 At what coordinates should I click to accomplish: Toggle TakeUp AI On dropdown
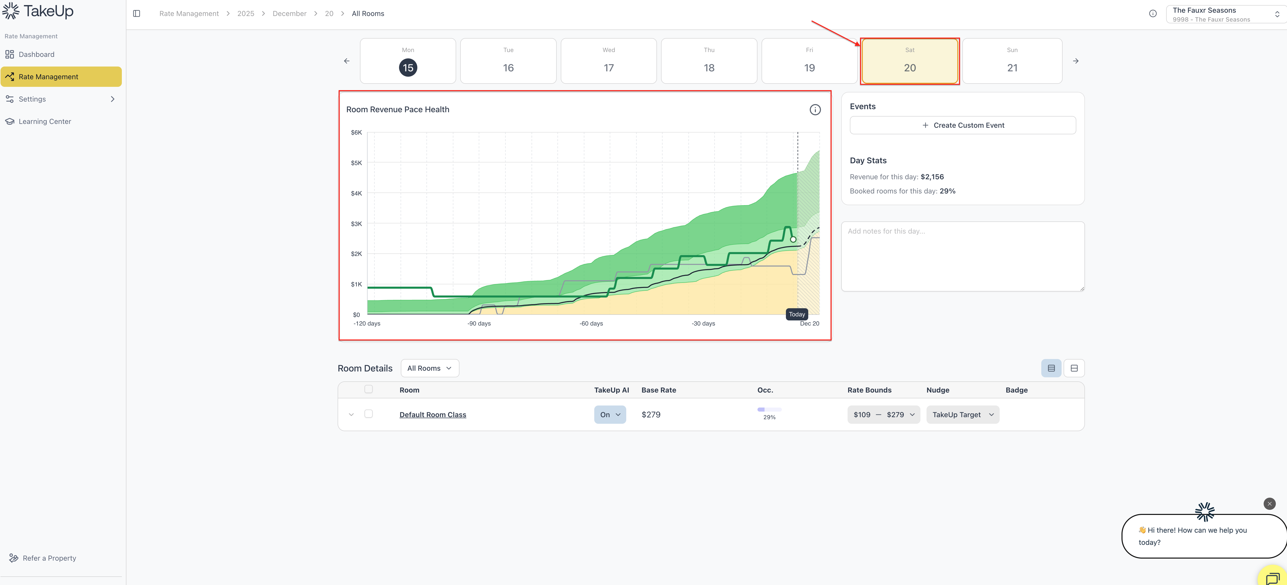tap(609, 415)
